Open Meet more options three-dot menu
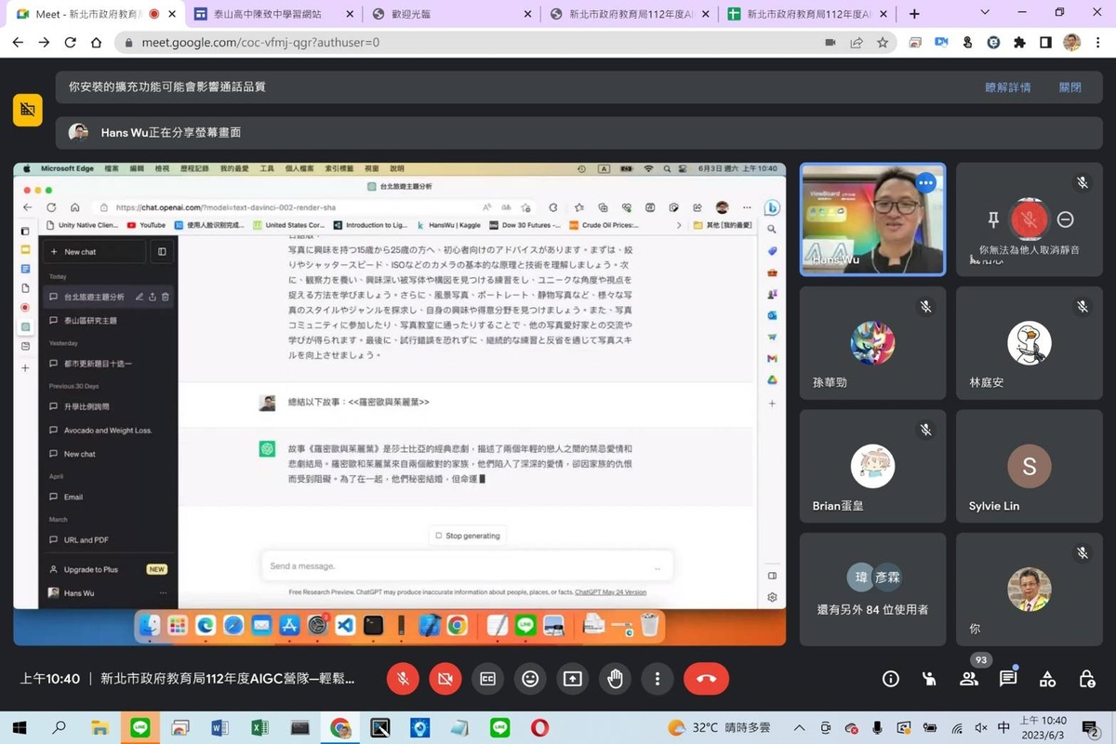This screenshot has width=1116, height=744. tap(658, 679)
